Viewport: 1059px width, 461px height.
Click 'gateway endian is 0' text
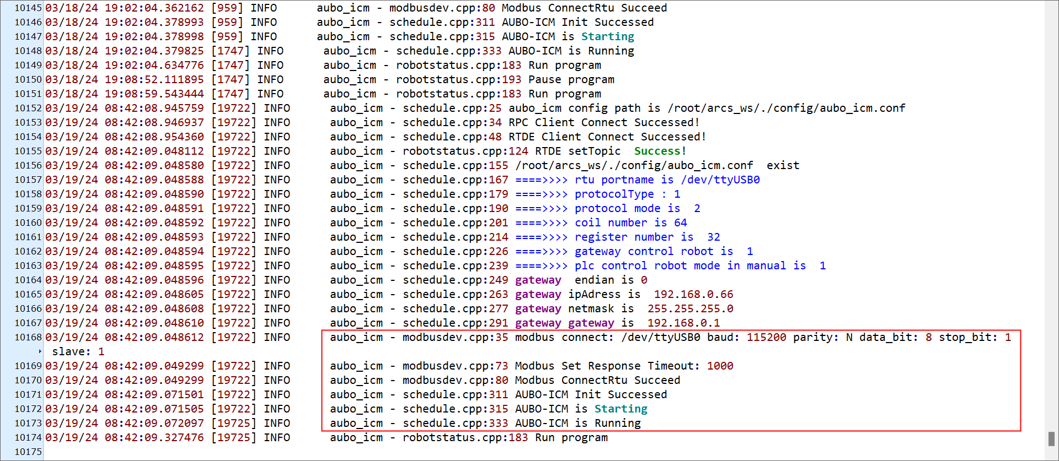pyautogui.click(x=581, y=280)
